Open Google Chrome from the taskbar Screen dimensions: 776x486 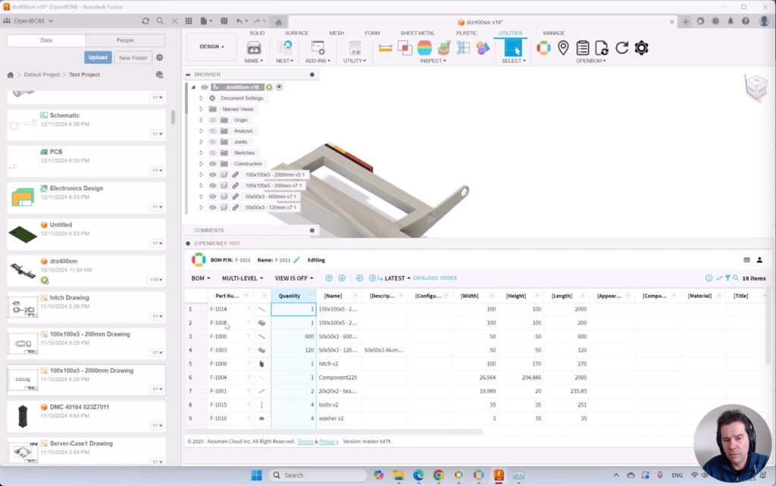pyautogui.click(x=439, y=475)
